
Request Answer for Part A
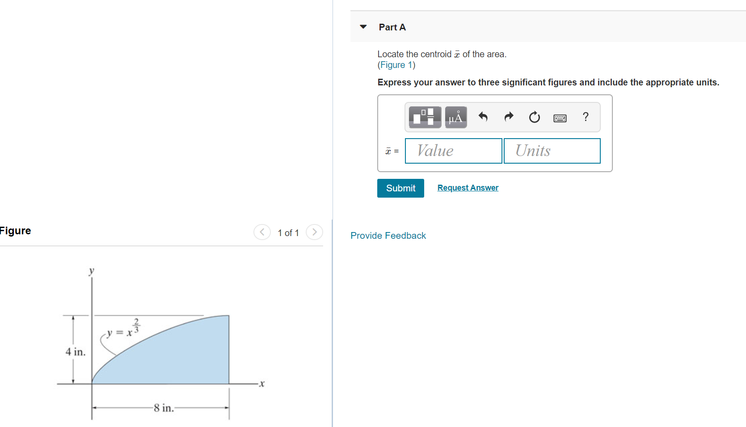(x=468, y=187)
